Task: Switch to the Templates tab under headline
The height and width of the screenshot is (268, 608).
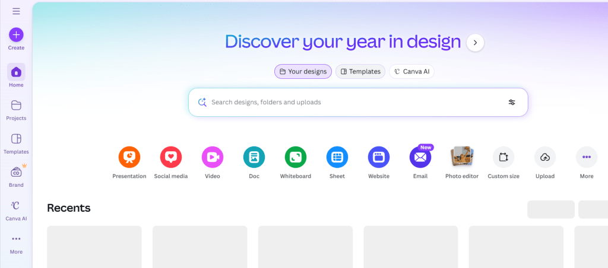Action: (360, 71)
